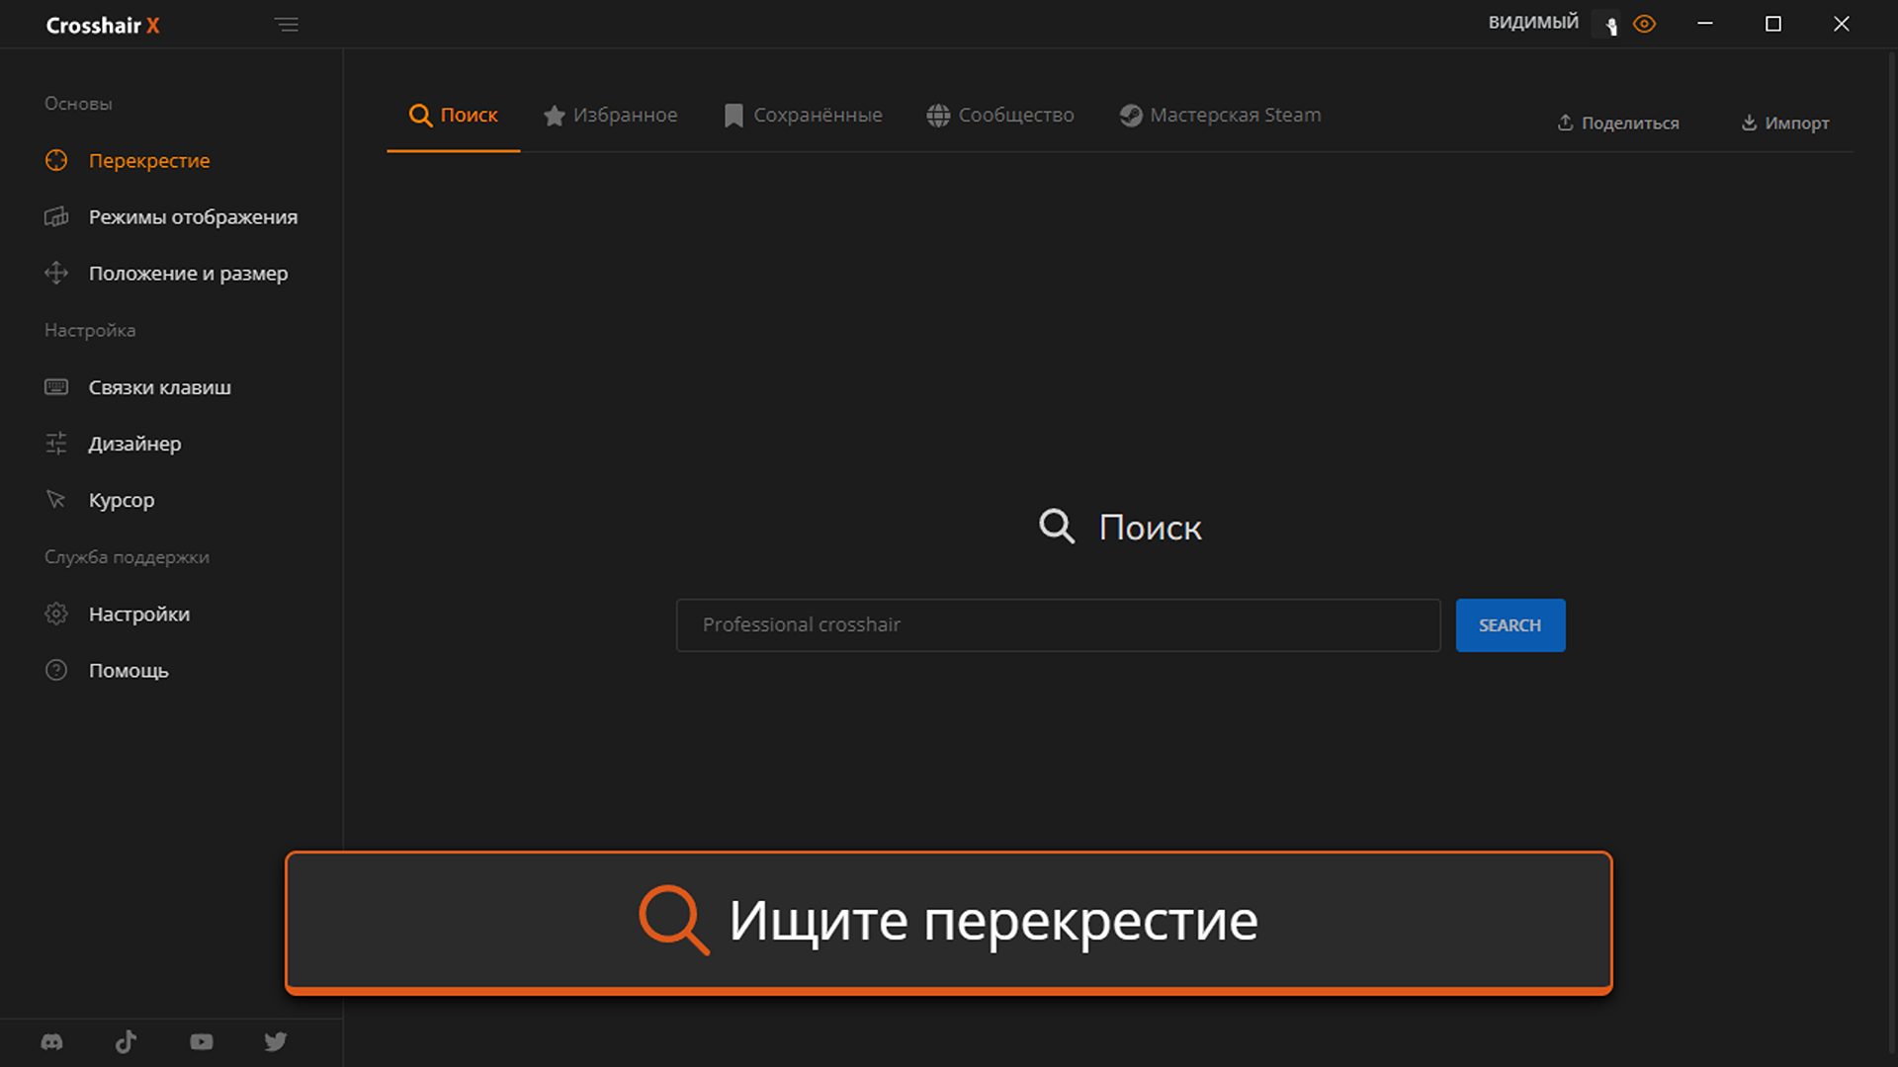This screenshot has height=1067, width=1898.
Task: Focus the Professional crosshair search field
Action: click(1058, 625)
